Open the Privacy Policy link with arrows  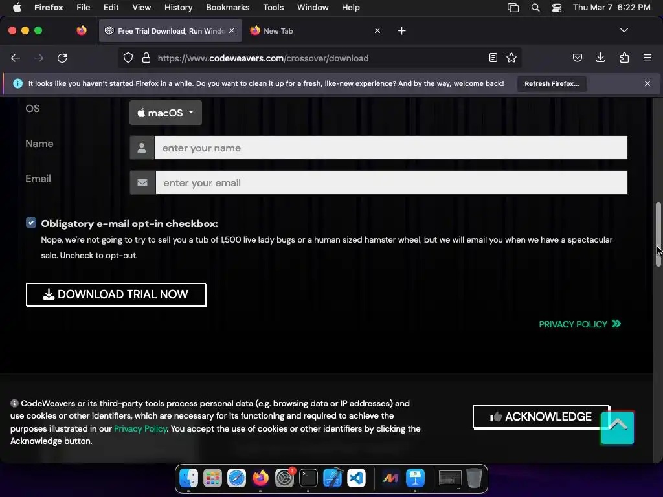tap(579, 324)
